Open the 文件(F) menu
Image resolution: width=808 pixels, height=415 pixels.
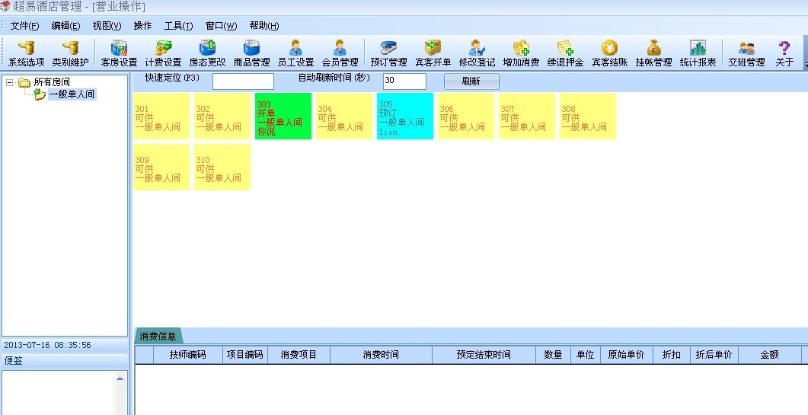point(24,25)
